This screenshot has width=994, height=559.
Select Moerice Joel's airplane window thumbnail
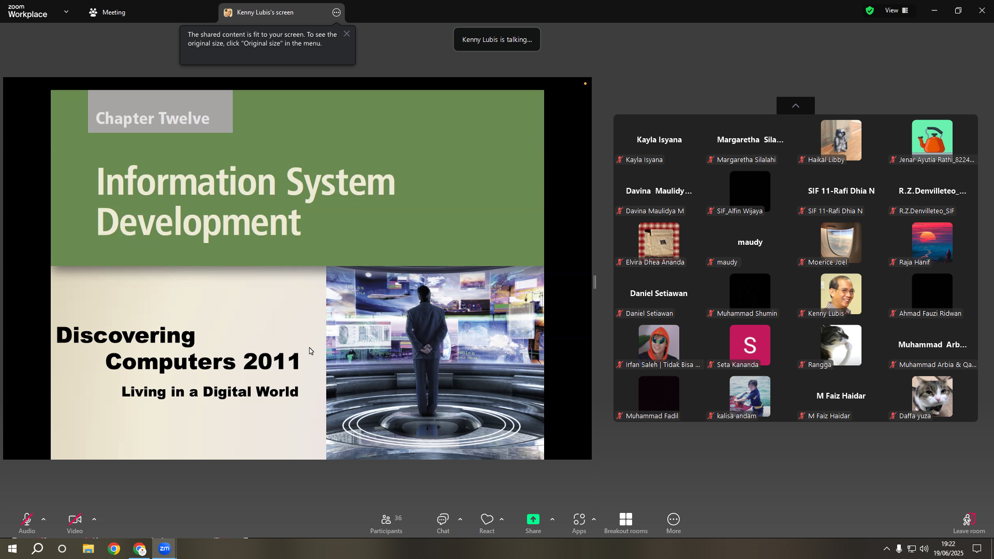click(x=841, y=243)
